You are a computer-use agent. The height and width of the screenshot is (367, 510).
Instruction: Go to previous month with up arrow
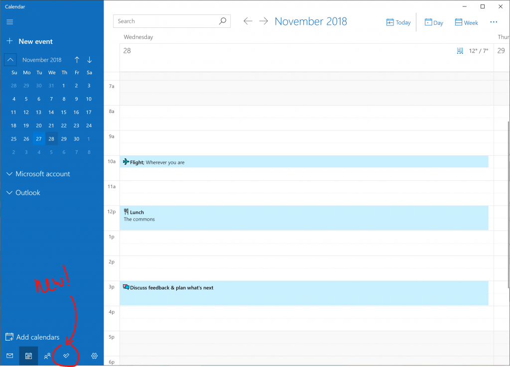point(77,60)
